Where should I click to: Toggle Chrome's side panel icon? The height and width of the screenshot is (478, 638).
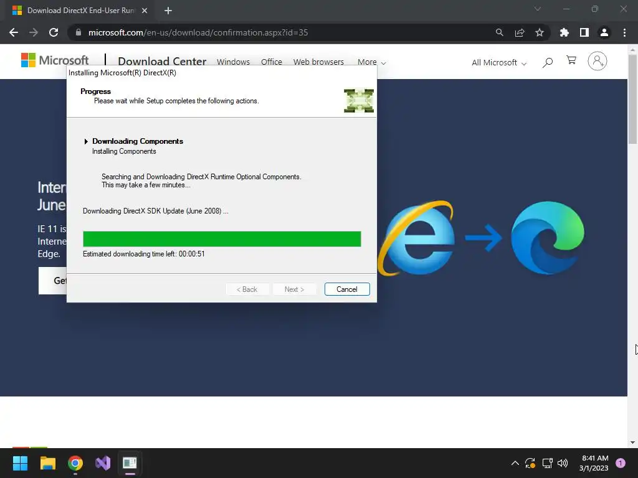584,32
